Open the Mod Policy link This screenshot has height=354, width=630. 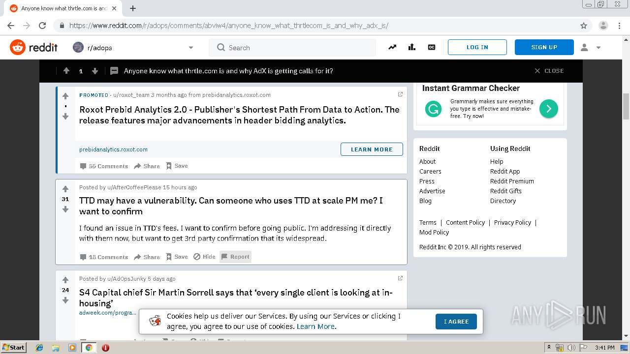coord(434,232)
